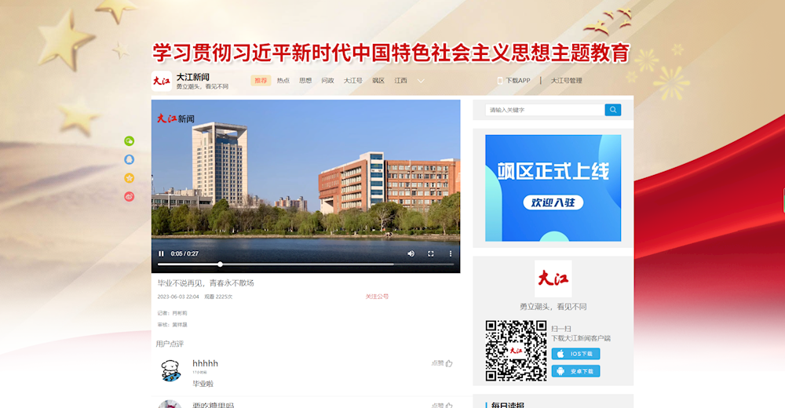Screen dimensions: 785x408
Task: Click the IOS下载 button
Action: point(575,354)
